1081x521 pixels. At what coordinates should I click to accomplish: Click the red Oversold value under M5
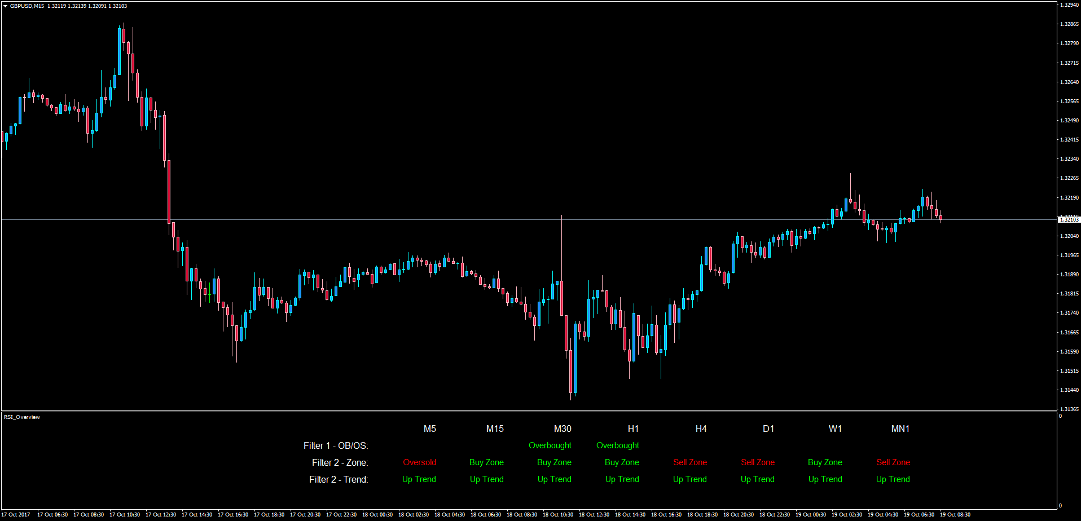coord(420,462)
